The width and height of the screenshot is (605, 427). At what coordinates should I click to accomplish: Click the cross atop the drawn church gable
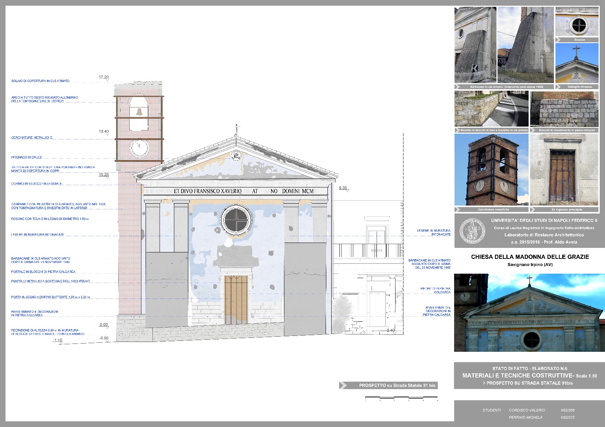click(x=237, y=130)
